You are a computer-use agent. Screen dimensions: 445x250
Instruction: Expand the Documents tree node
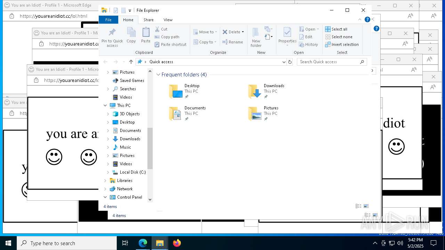tap(108, 131)
